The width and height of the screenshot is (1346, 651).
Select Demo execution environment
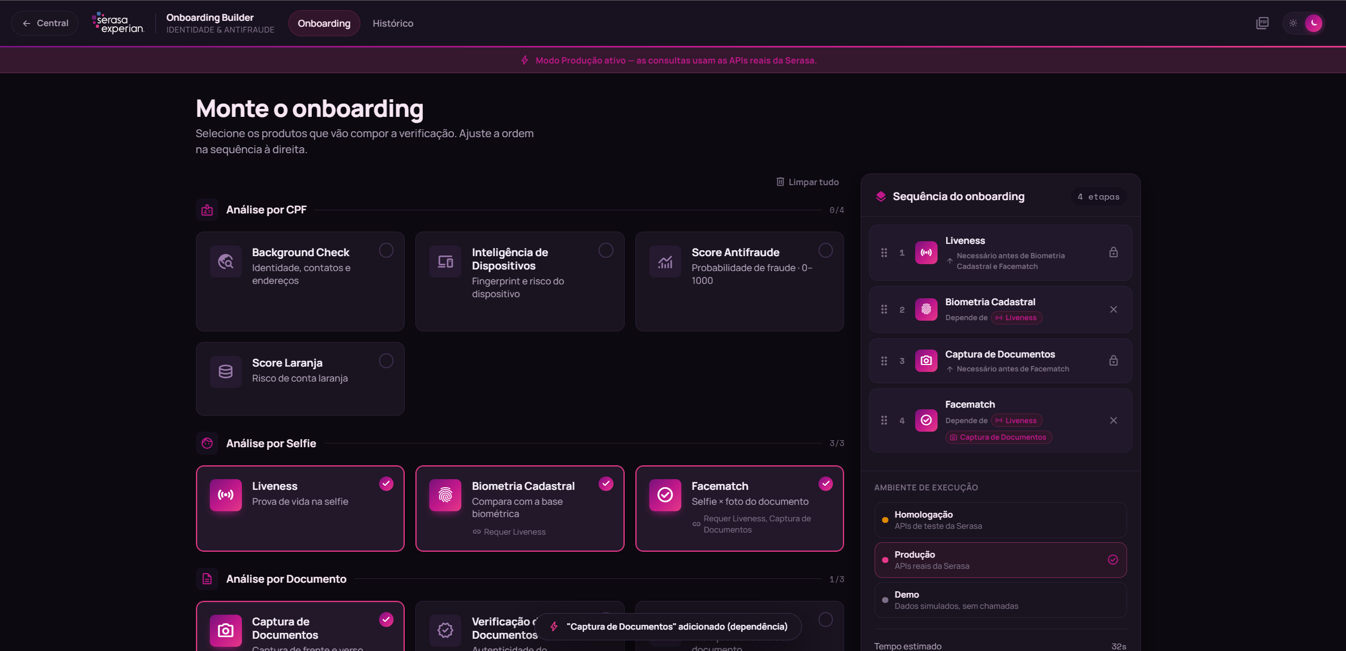pyautogui.click(x=1001, y=600)
